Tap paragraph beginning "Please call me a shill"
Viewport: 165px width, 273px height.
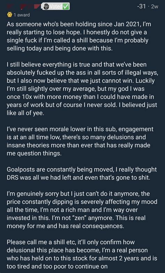(x=82, y=254)
